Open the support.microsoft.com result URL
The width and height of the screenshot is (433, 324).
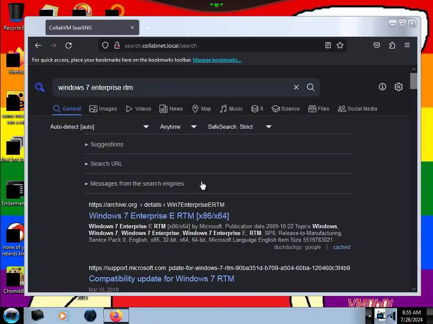[219, 268]
